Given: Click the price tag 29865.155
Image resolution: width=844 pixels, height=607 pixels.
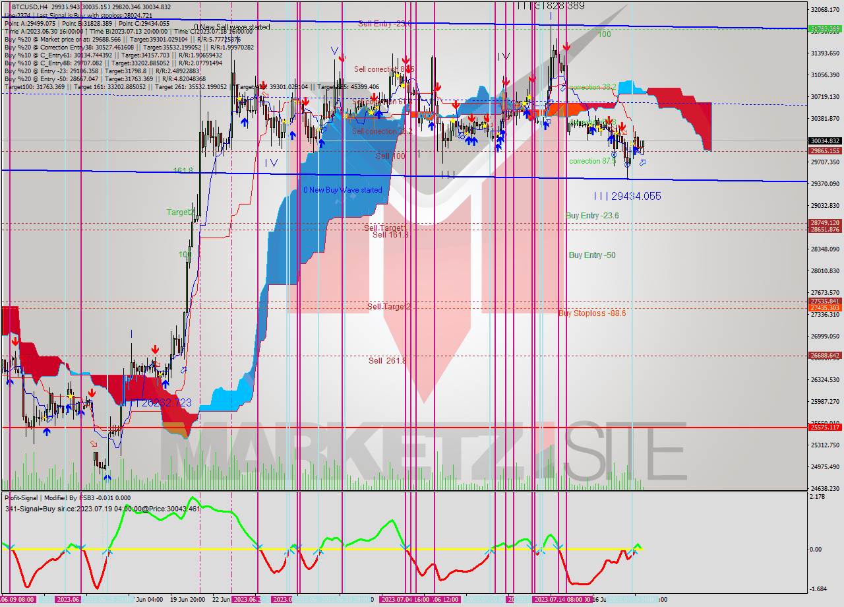Looking at the screenshot, I should (x=824, y=151).
